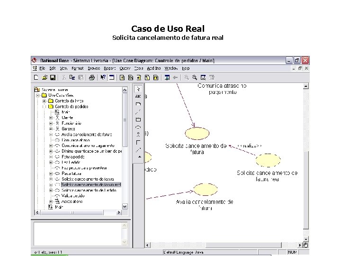Select the Package tool in toolbox
341x256 pixels.
(x=138, y=119)
